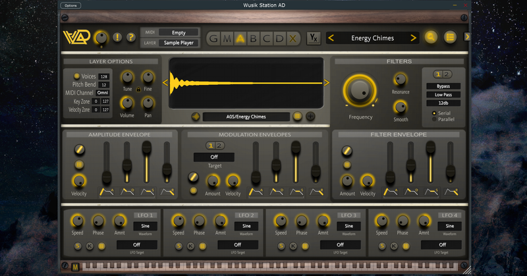Open the LFO 2 target Off dropdown
This screenshot has width=527, height=276.
[238, 245]
